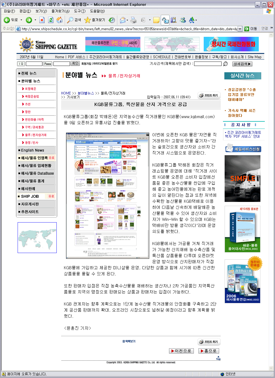Open the 보기(V) menu
The height and width of the screenshot is (378, 275).
click(x=41, y=11)
